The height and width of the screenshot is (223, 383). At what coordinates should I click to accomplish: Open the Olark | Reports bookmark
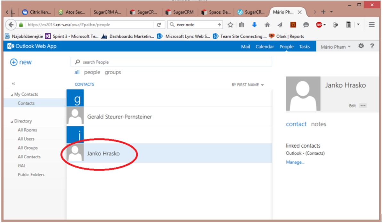[287, 36]
